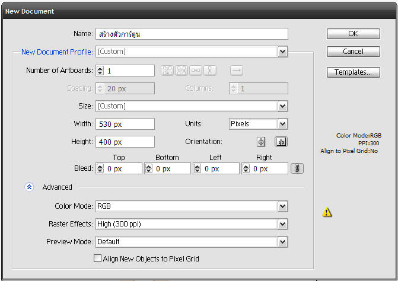Select Grid by Column artboard layout

(182, 71)
